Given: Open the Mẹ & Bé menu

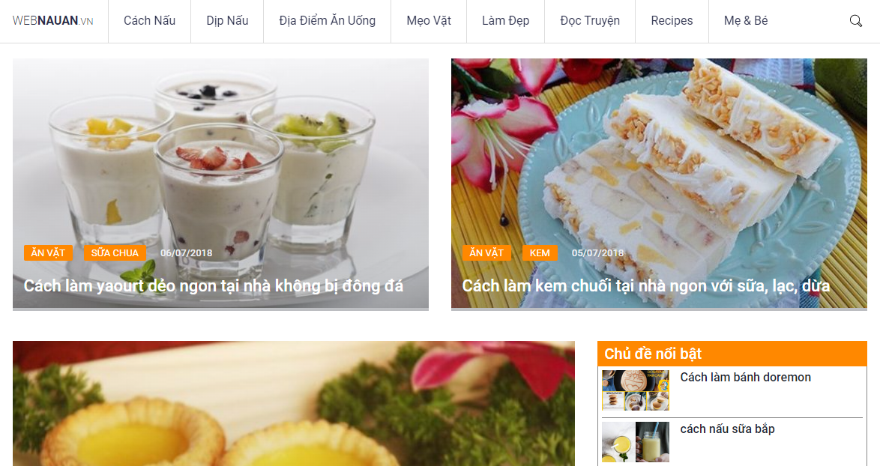Looking at the screenshot, I should click(x=745, y=21).
